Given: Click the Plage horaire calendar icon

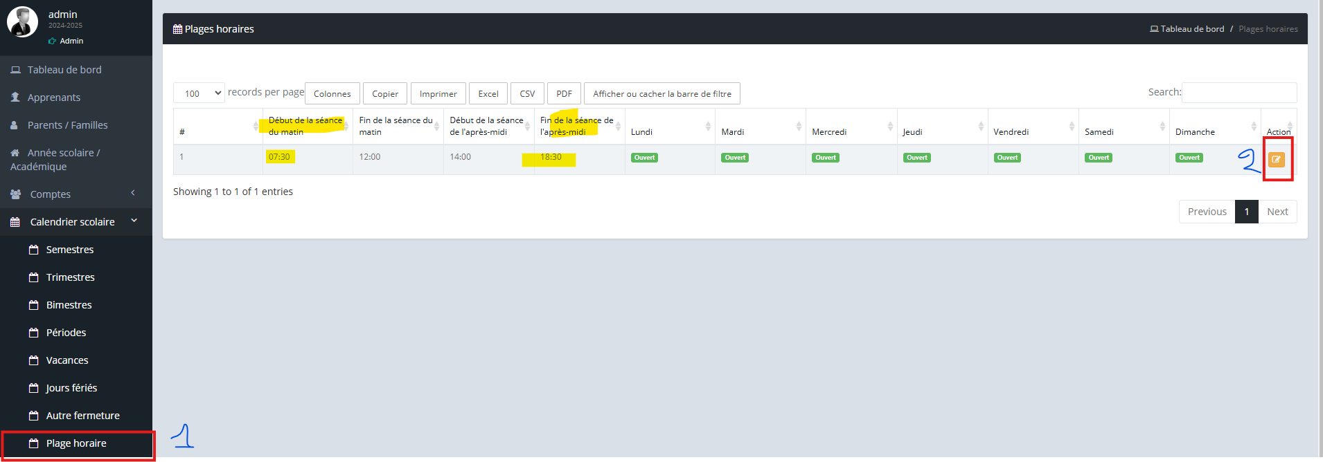Looking at the screenshot, I should tap(33, 443).
